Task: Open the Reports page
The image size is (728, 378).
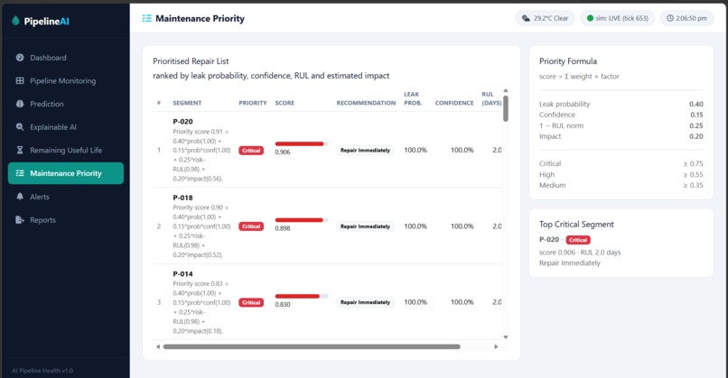Action: [65, 220]
